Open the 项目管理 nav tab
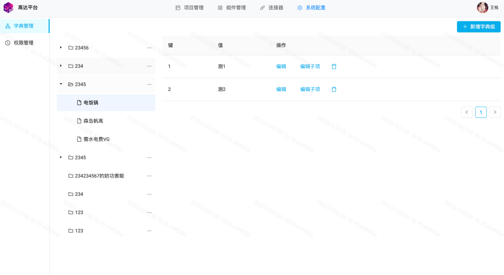Viewport: 504px width, 275px height. tap(189, 8)
